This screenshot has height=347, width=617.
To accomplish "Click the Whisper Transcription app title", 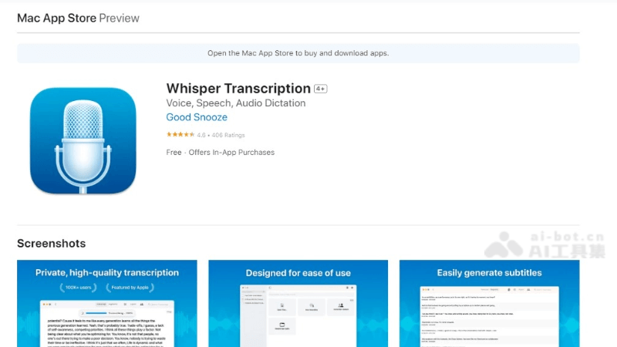I will click(x=238, y=89).
